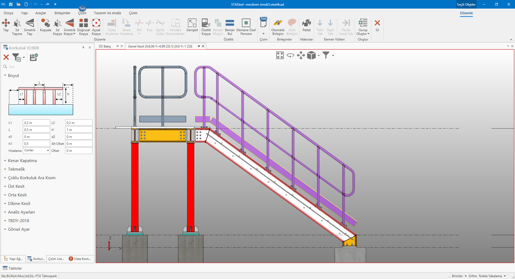Click the Otomatik Birleşim icon

[x=278, y=24]
